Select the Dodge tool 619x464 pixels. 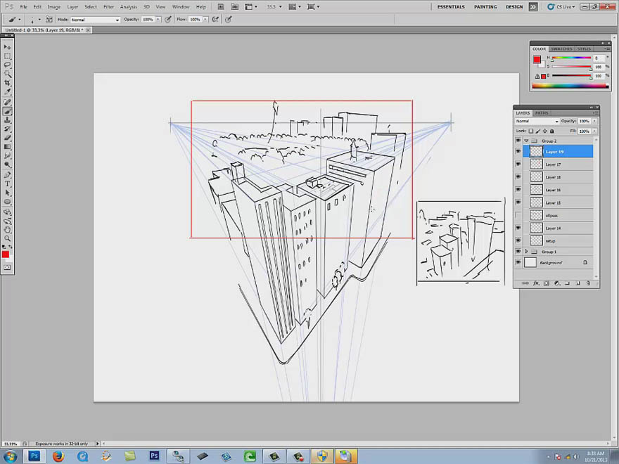point(7,165)
